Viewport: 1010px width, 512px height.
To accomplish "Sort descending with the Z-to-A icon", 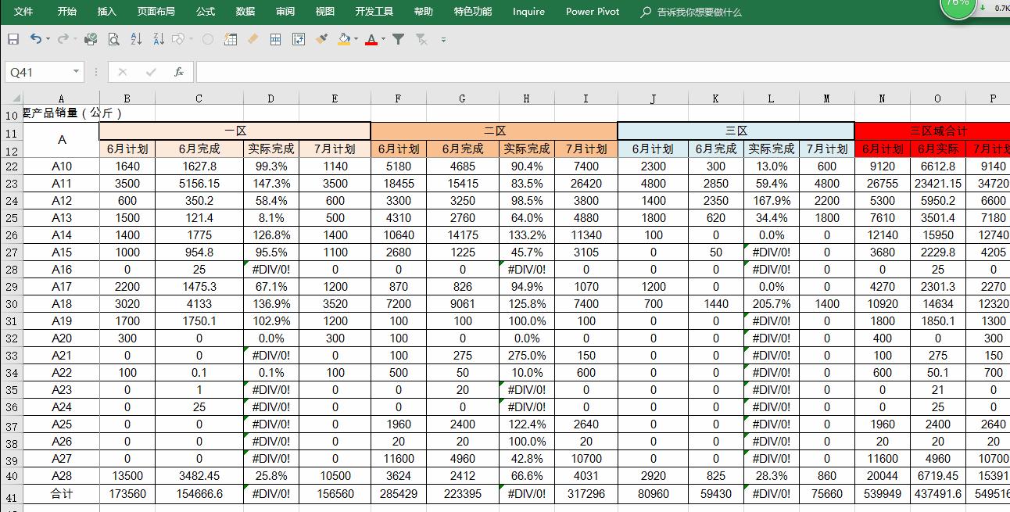I will pyautogui.click(x=159, y=39).
